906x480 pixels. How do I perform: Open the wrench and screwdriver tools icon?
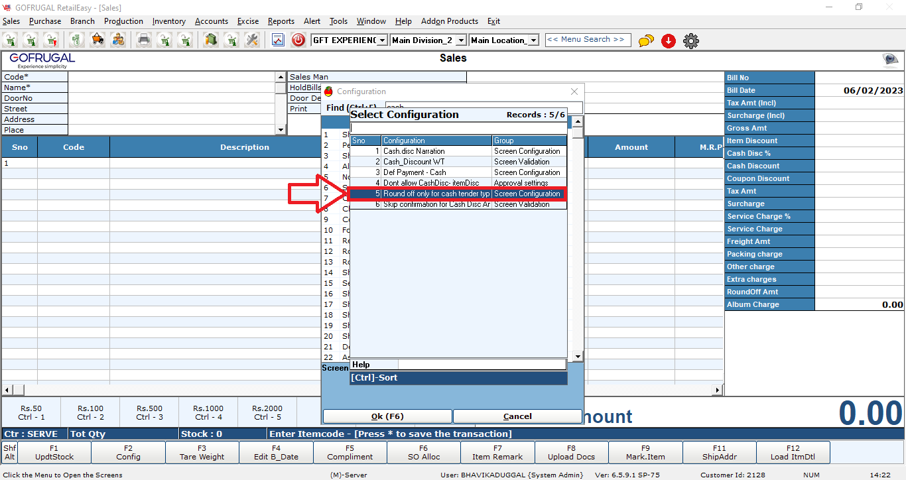pos(252,40)
